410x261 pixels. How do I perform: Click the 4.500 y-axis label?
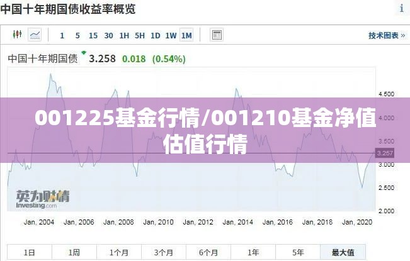click(386, 94)
